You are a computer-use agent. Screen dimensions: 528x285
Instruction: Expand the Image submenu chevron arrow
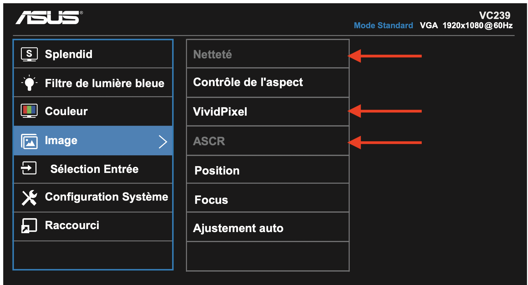tap(163, 141)
